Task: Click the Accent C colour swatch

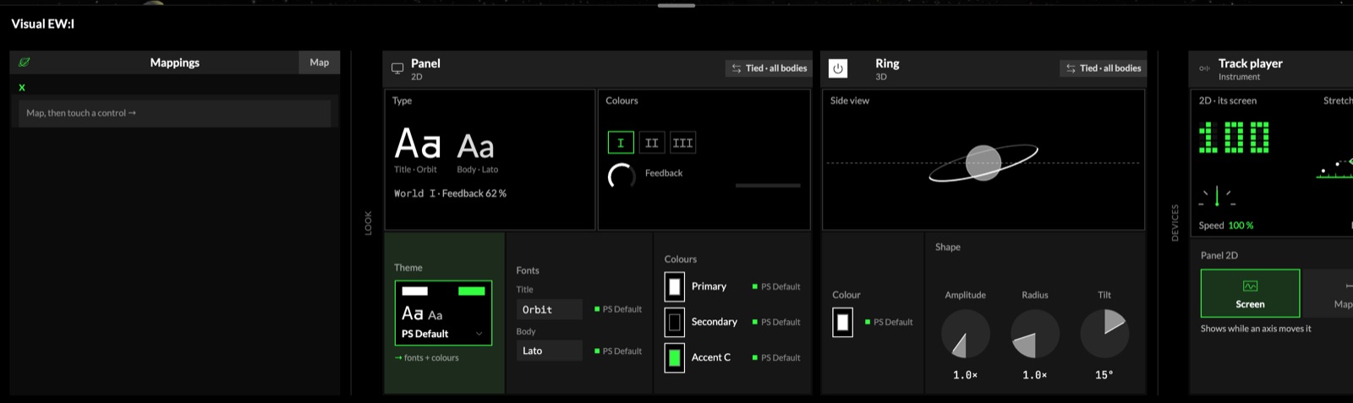Action: pyautogui.click(x=675, y=358)
